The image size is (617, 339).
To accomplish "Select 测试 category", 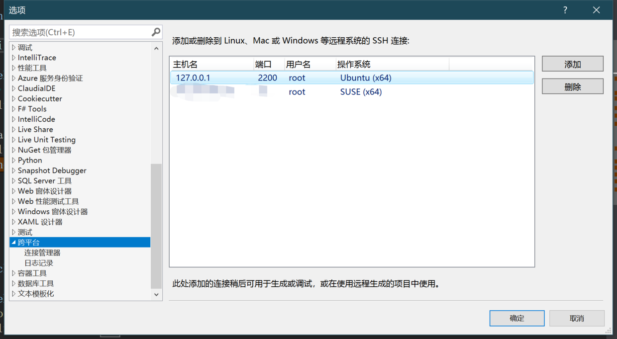I will pos(25,232).
